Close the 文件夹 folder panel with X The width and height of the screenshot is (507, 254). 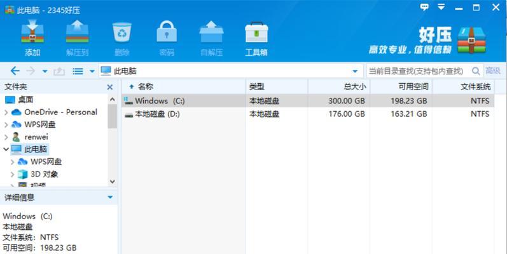(x=110, y=87)
